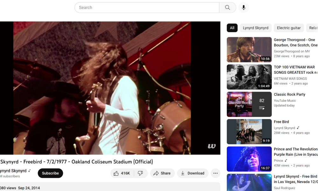Click the GeorgeThorogood on MV channel name
Viewport: 318px width, 191px height.
pyautogui.click(x=292, y=51)
